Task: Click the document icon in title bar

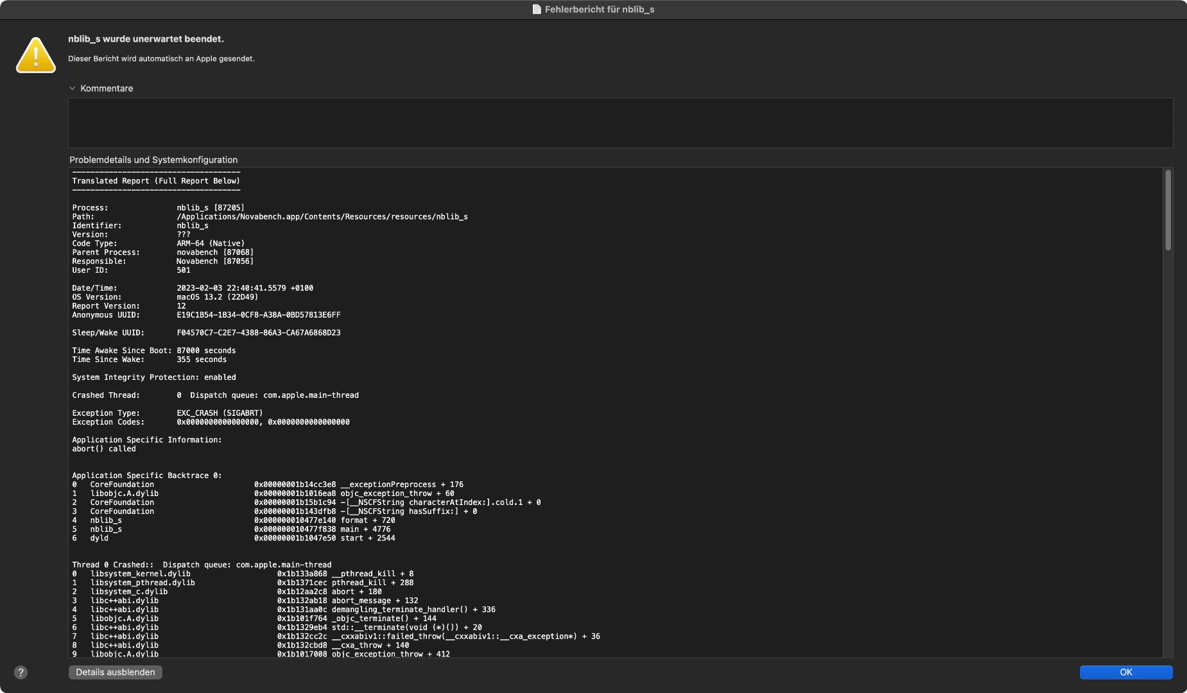Action: 537,10
